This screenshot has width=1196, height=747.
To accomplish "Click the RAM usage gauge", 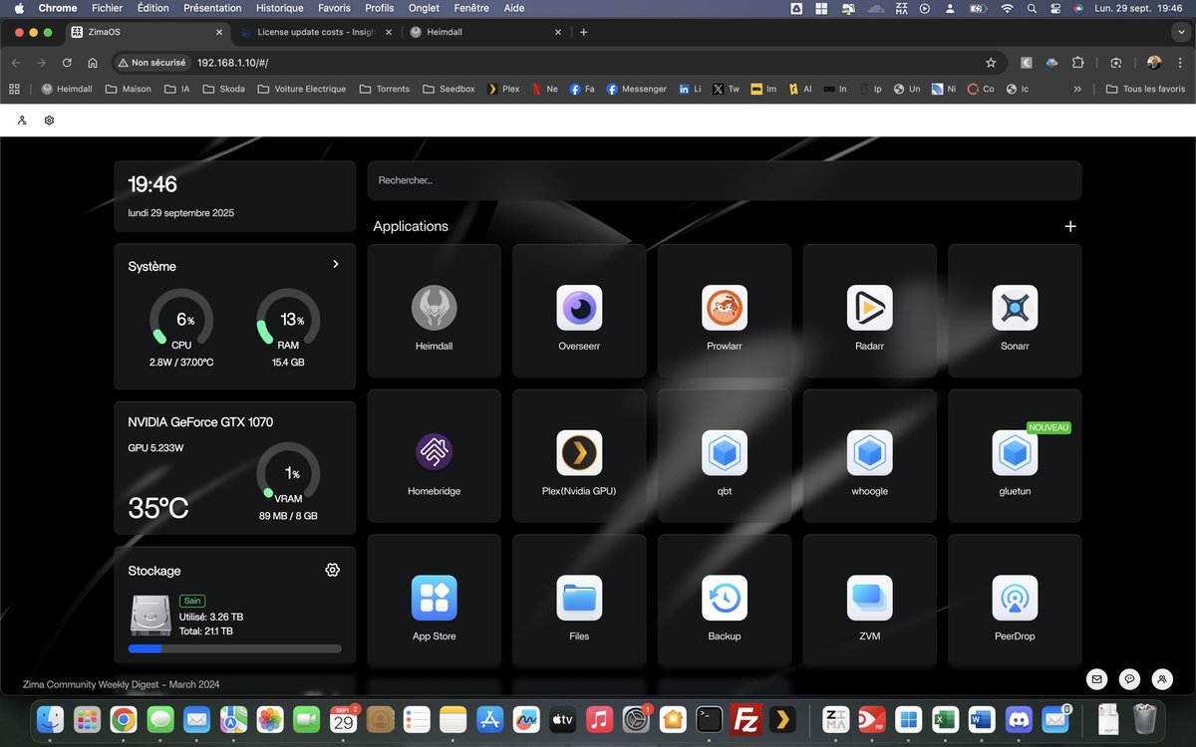I will (x=288, y=321).
